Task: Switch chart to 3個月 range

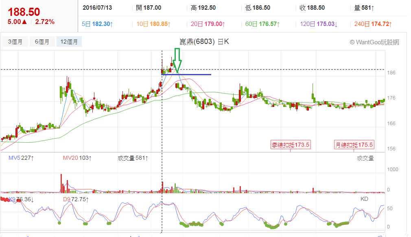Action: 15,41
